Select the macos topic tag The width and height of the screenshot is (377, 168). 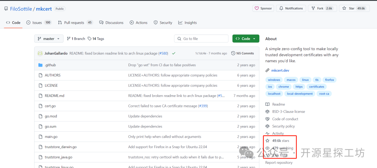pyautogui.click(x=291, y=80)
